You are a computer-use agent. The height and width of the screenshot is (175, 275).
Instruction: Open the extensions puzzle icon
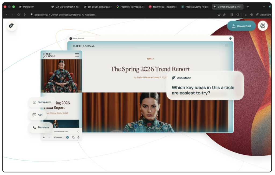(238, 15)
